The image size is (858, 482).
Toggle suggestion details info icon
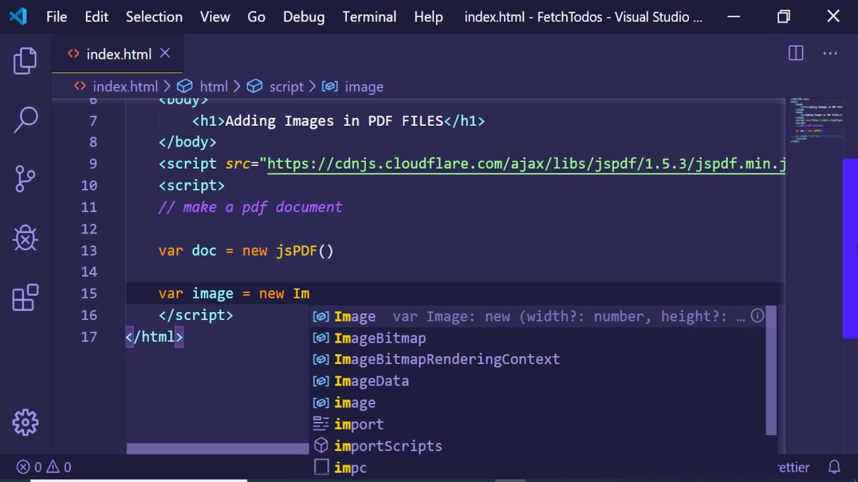point(757,316)
